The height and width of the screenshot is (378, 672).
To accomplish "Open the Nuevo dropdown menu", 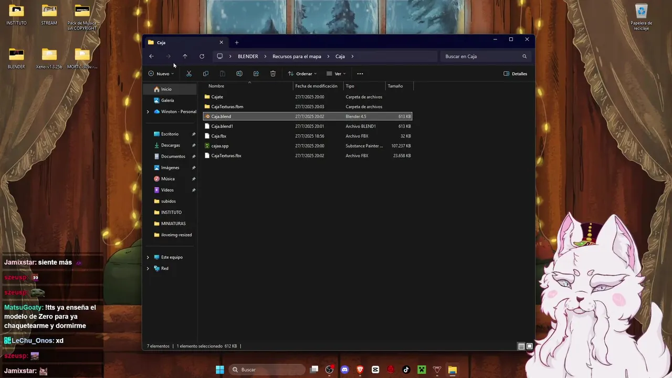I will pos(161,73).
